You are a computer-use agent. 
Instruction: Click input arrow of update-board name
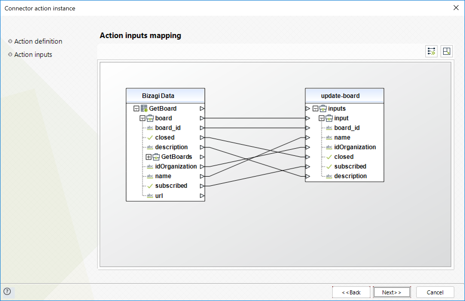(x=308, y=137)
